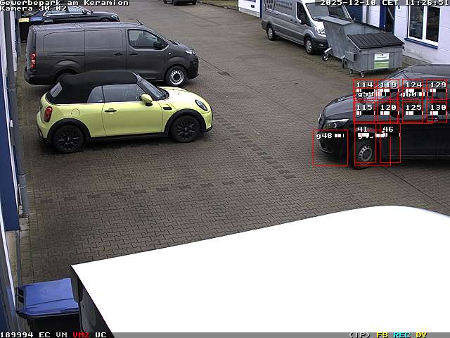Click the UC status indicator
The height and width of the screenshot is (338, 450).
pos(101,334)
